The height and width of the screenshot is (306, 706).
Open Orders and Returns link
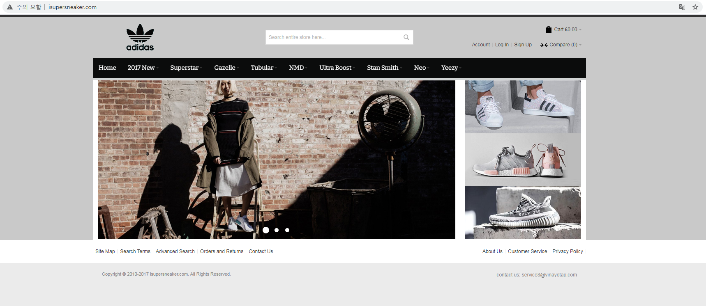point(221,251)
